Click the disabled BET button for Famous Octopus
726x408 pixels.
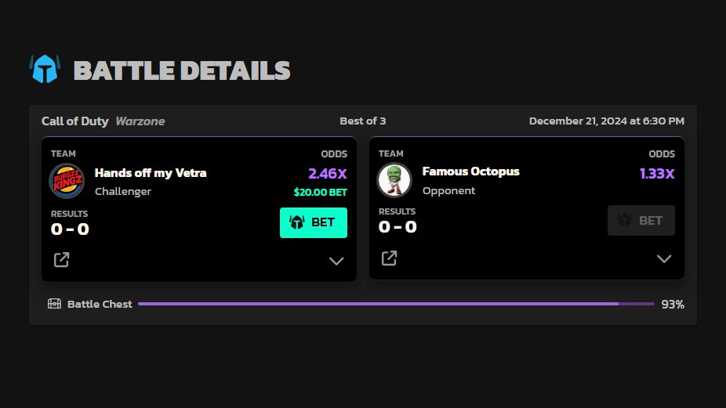641,220
